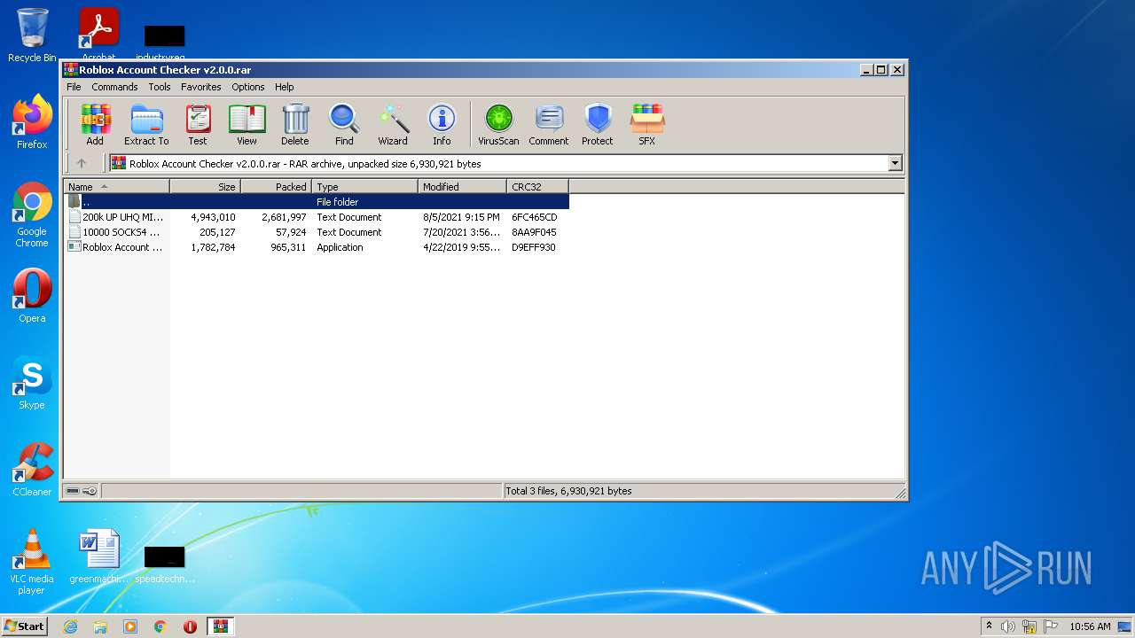
Task: Click CRC32 value D9EFF930
Action: (534, 247)
